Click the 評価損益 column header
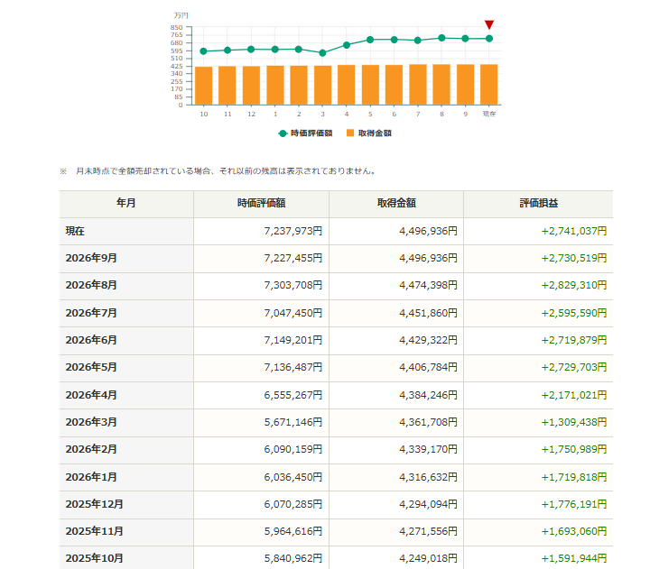 point(538,203)
